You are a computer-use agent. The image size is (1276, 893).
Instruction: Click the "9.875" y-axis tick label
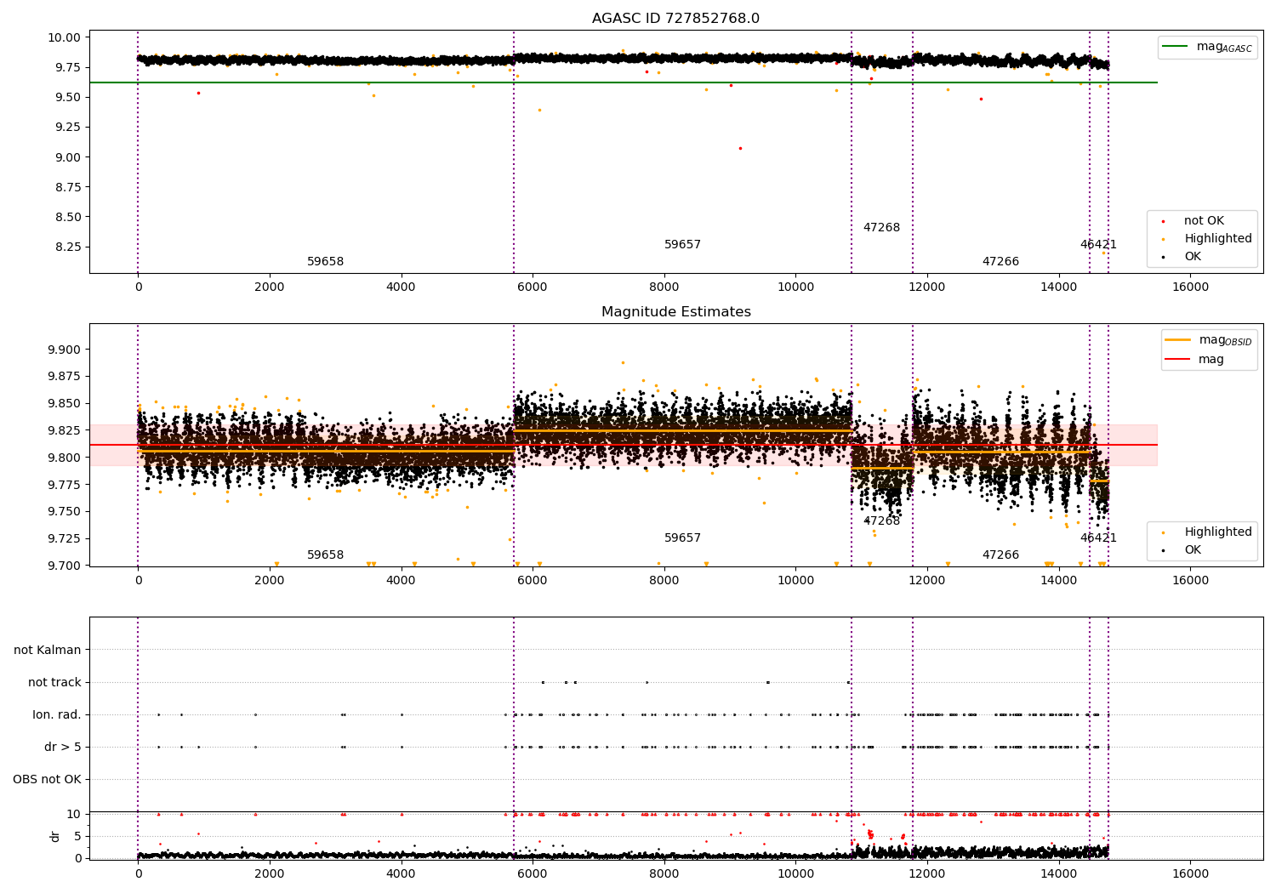(65, 377)
